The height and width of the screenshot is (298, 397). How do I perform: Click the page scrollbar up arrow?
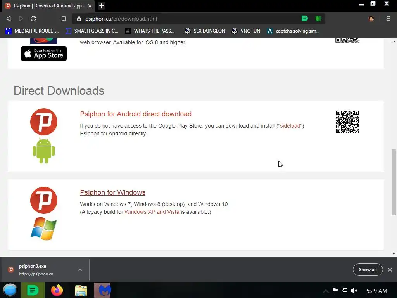coord(394,42)
